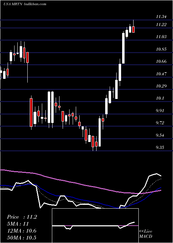
Task: Click inside the Live MACD inset chart
Action: click(x=95, y=226)
